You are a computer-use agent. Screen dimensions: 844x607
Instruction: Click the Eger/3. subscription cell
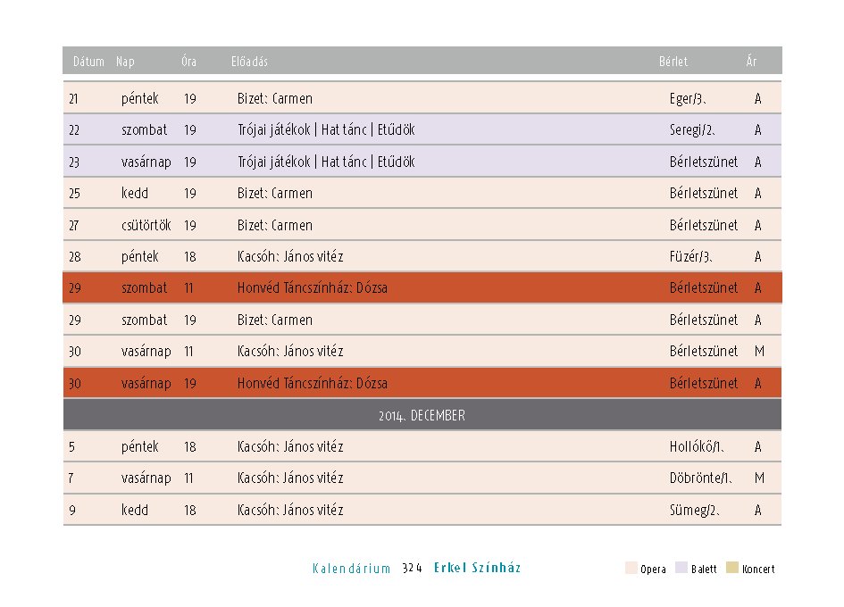pos(688,98)
